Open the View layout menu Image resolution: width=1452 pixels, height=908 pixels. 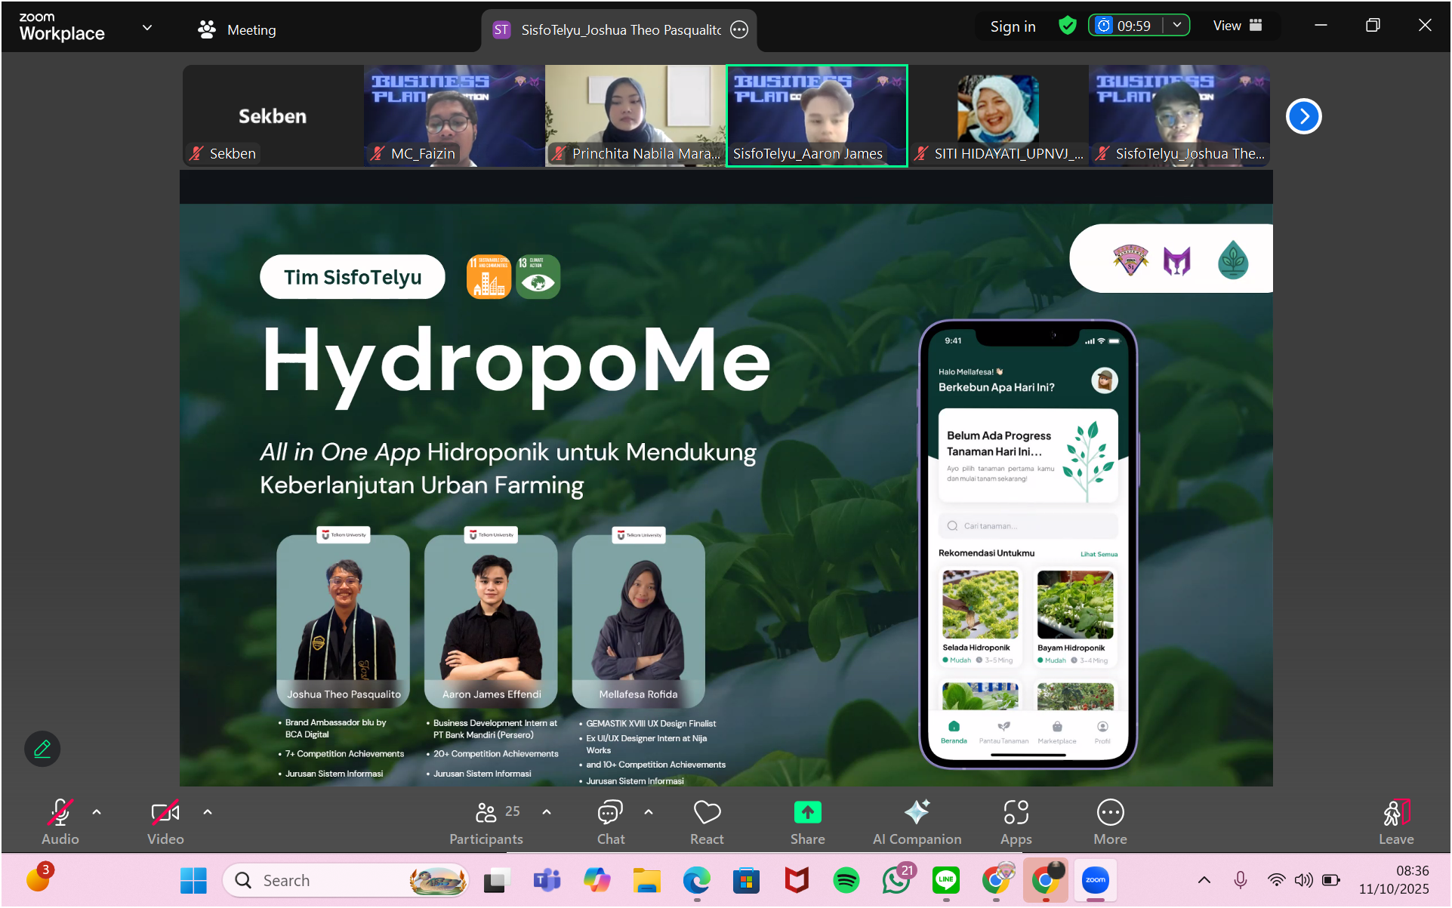click(1238, 26)
